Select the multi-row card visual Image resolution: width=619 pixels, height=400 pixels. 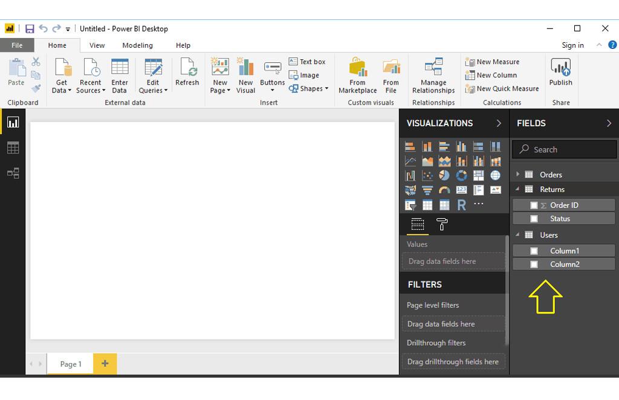(x=479, y=190)
